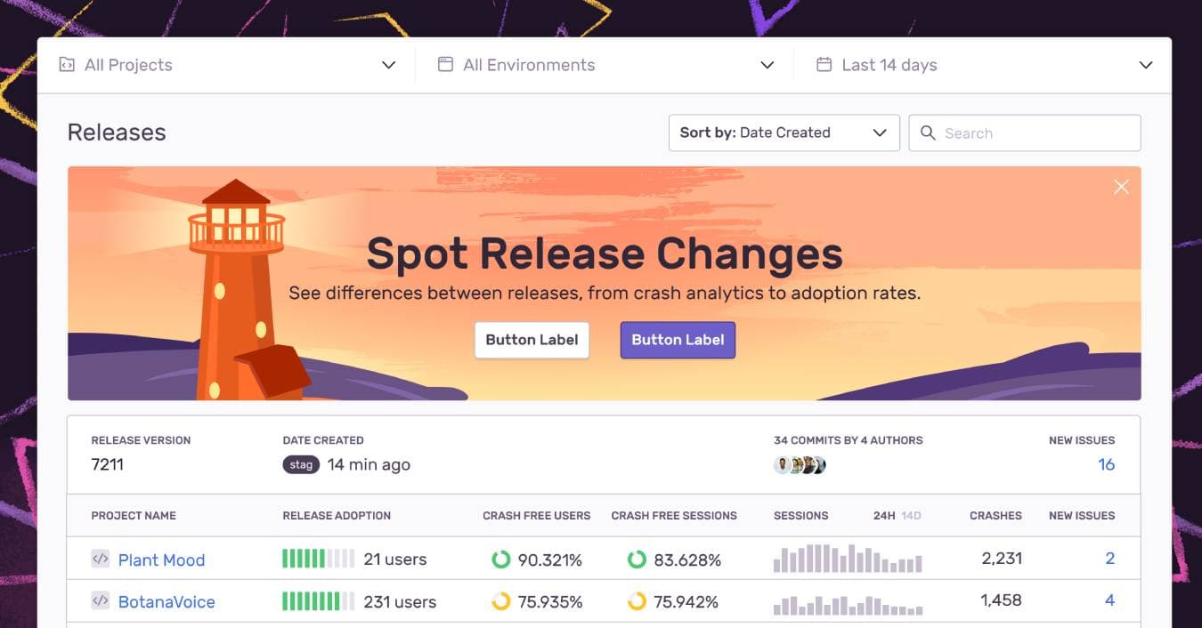
Task: Open the Plant Mood project link
Action: click(x=161, y=560)
